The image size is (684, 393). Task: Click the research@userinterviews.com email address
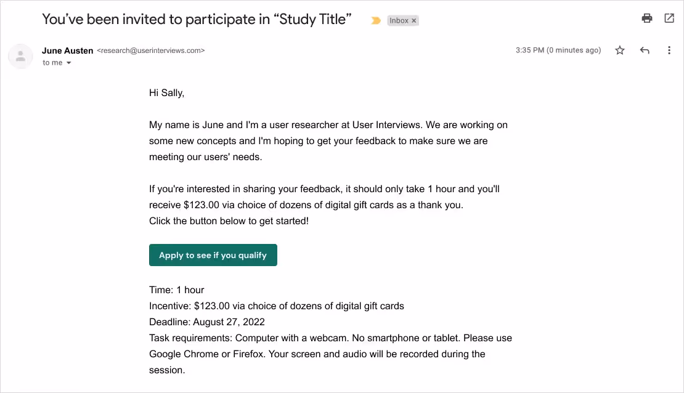pyautogui.click(x=151, y=51)
